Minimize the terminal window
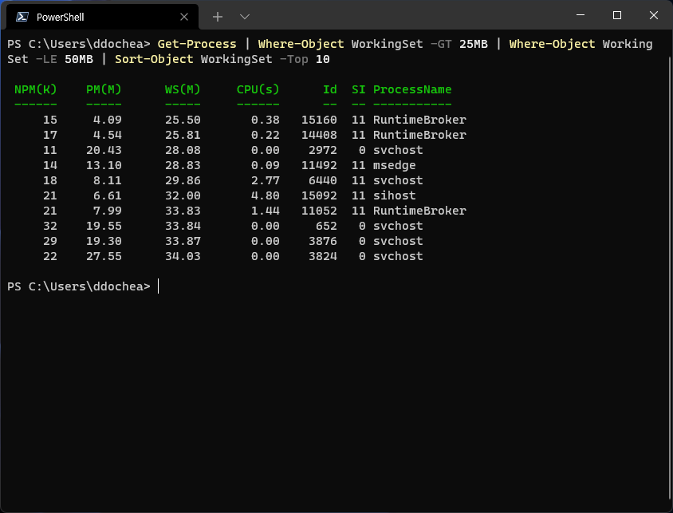Image resolution: width=673 pixels, height=513 pixels. coord(581,15)
